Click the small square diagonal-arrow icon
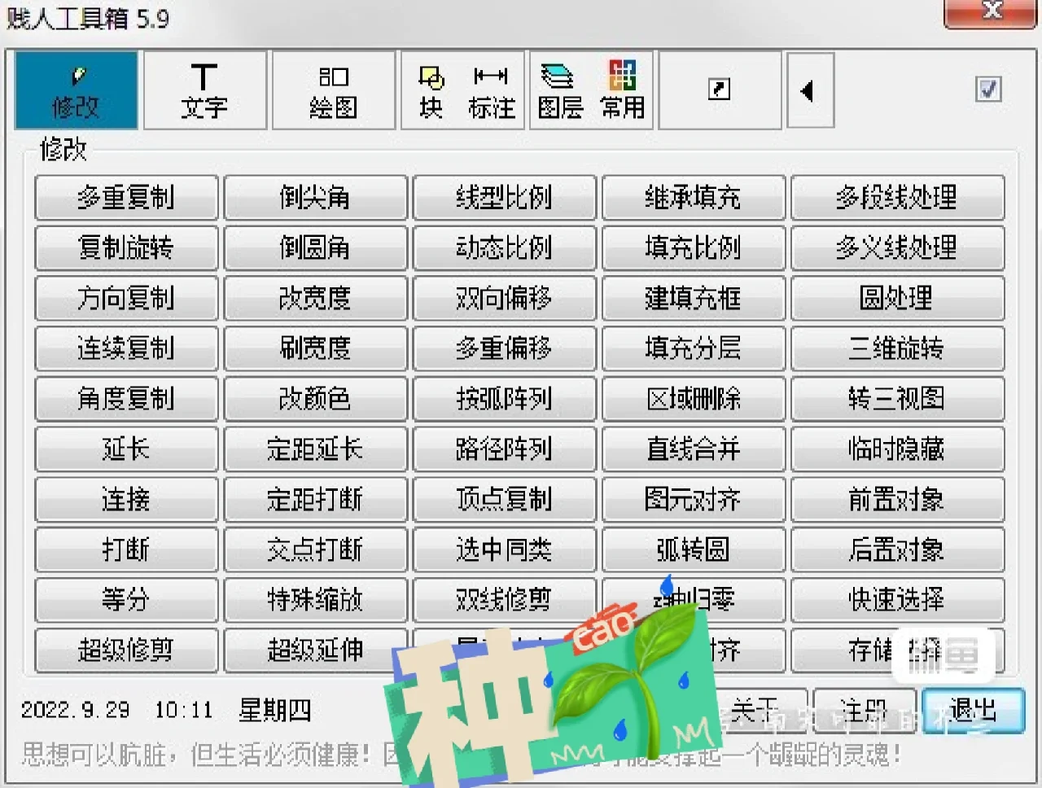 click(x=720, y=90)
